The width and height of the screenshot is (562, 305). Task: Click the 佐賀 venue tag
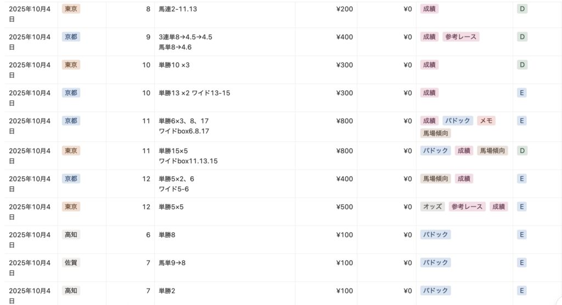point(71,262)
